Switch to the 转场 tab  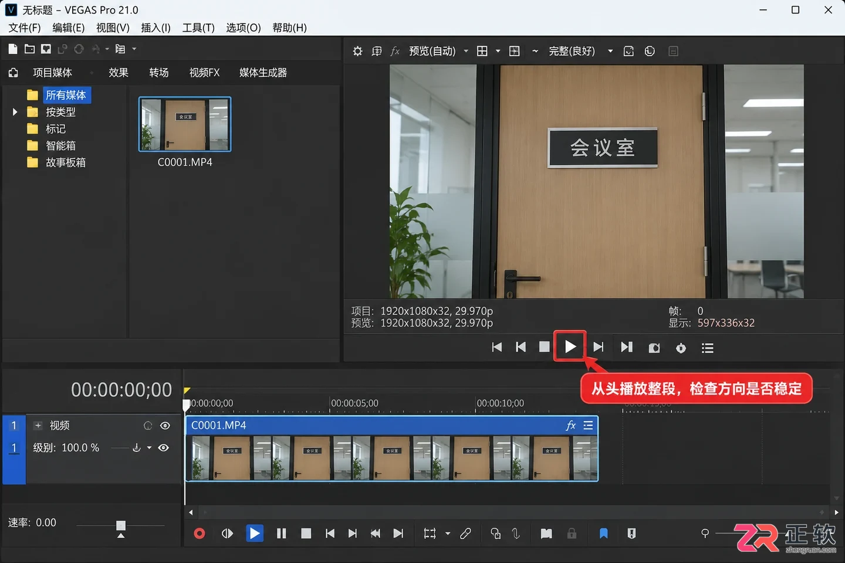(159, 73)
